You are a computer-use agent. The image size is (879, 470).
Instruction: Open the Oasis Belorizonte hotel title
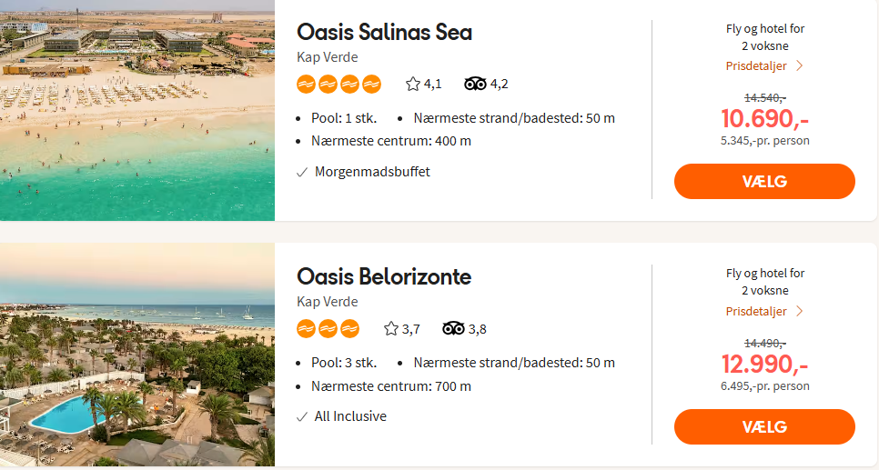[383, 276]
